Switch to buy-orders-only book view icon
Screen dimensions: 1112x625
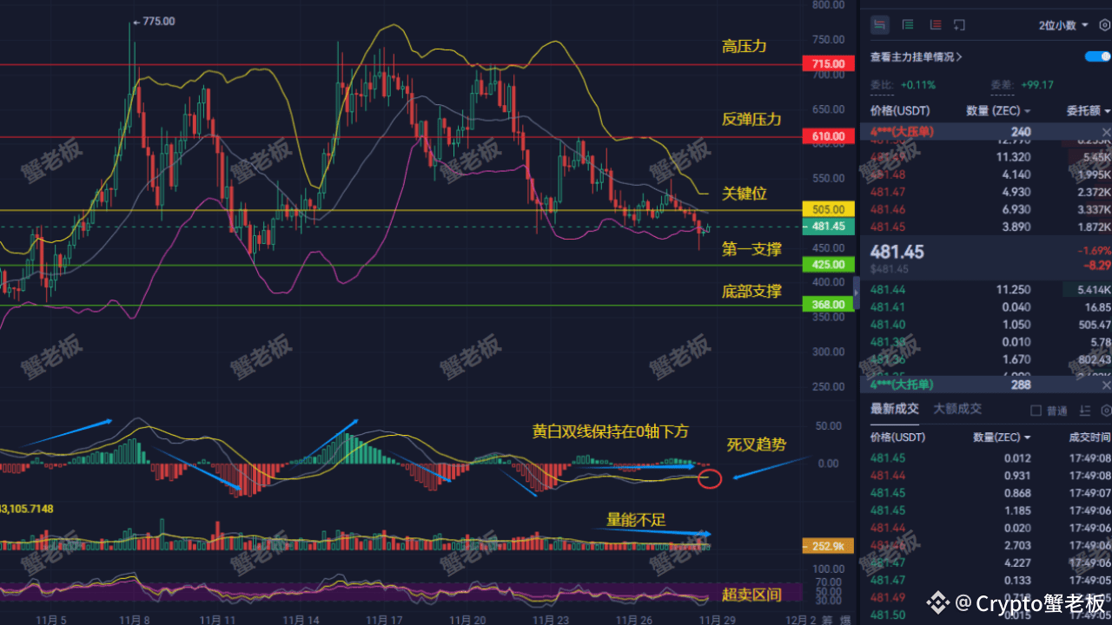[x=908, y=25]
